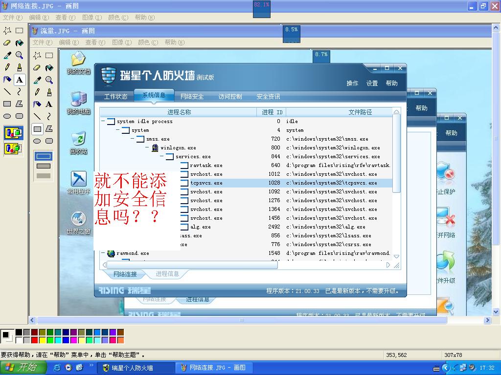The height and width of the screenshot is (375, 501).
Task: Enable the opaque text background option
Action: [x=13, y=133]
